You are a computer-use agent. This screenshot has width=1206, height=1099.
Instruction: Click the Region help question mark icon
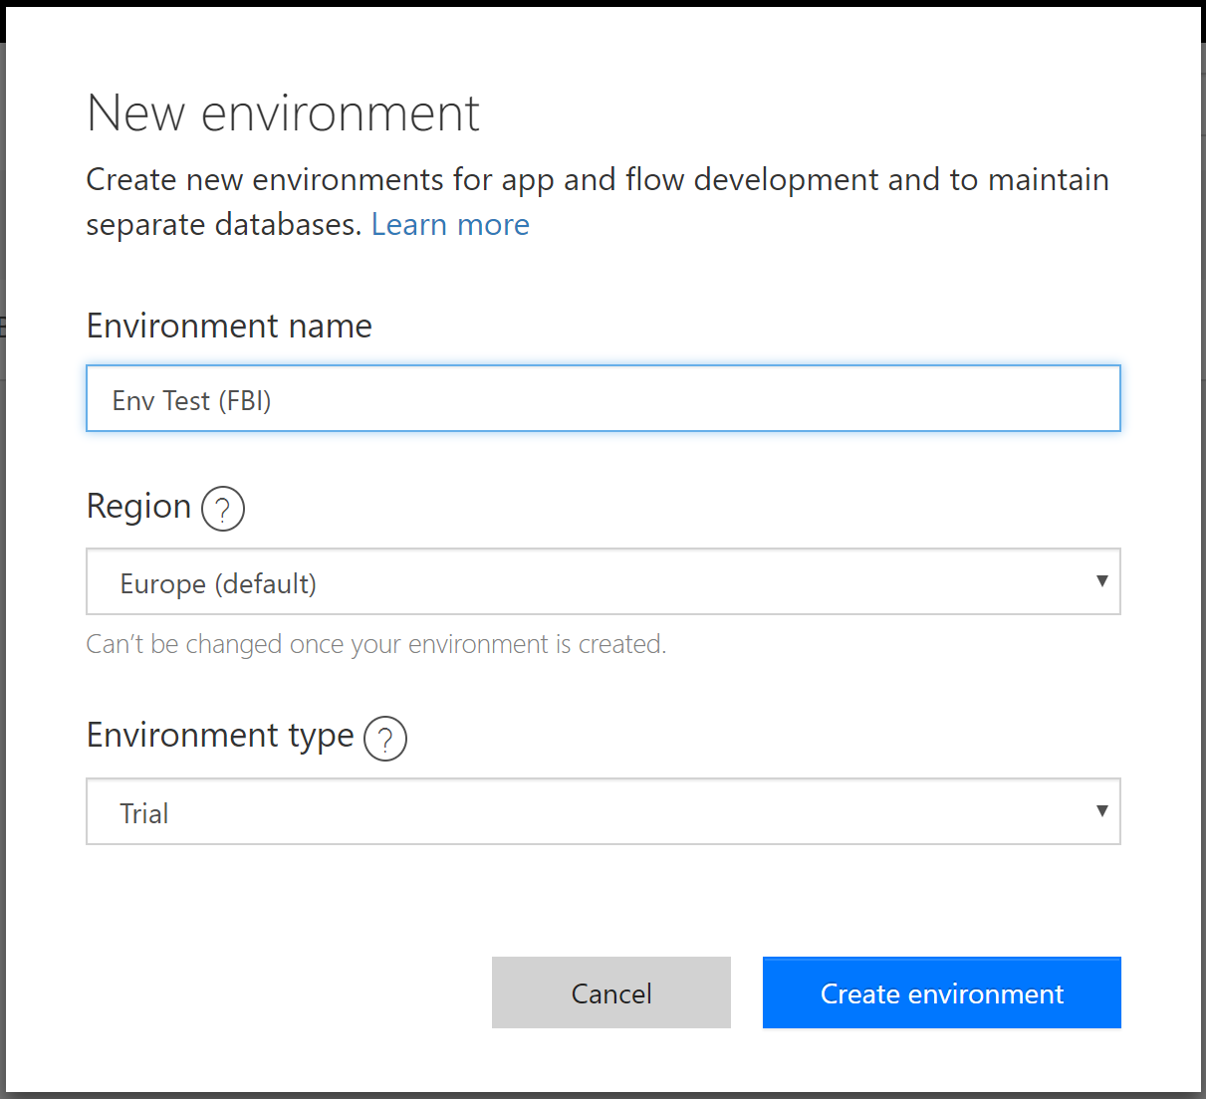(x=222, y=509)
